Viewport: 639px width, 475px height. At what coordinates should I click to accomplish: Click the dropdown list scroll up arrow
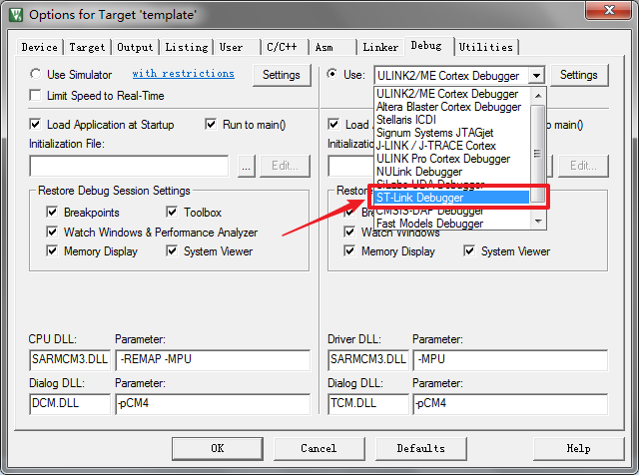[x=538, y=96]
